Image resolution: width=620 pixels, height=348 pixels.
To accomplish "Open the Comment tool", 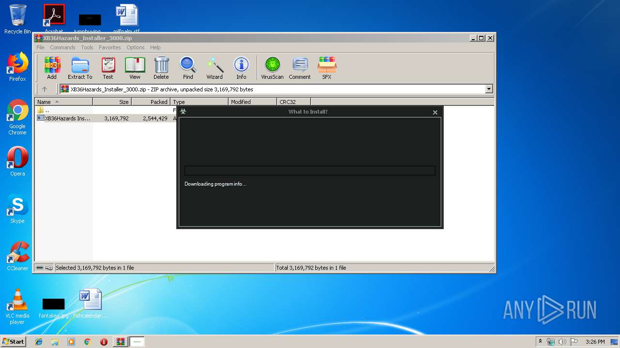I will point(300,68).
